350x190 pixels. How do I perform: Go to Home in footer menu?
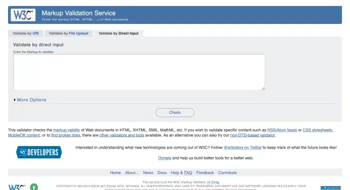coord(115,173)
